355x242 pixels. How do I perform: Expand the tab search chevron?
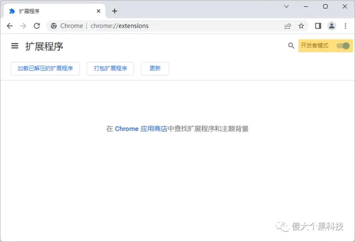[x=286, y=6]
